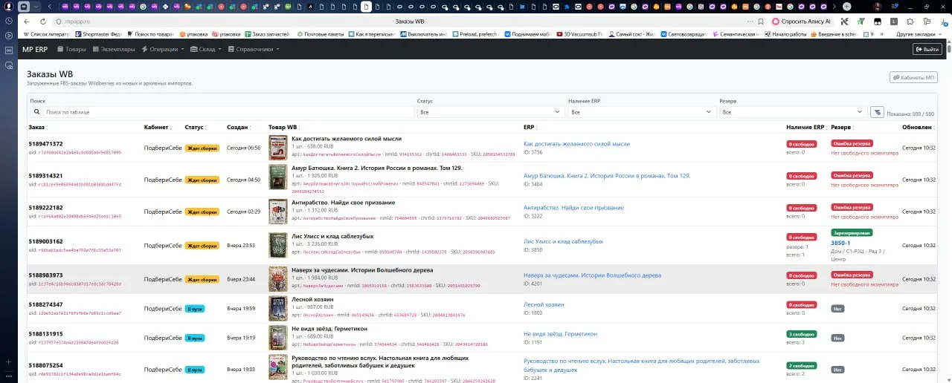
Task: Add a new browser tab
Action: click(x=846, y=6)
